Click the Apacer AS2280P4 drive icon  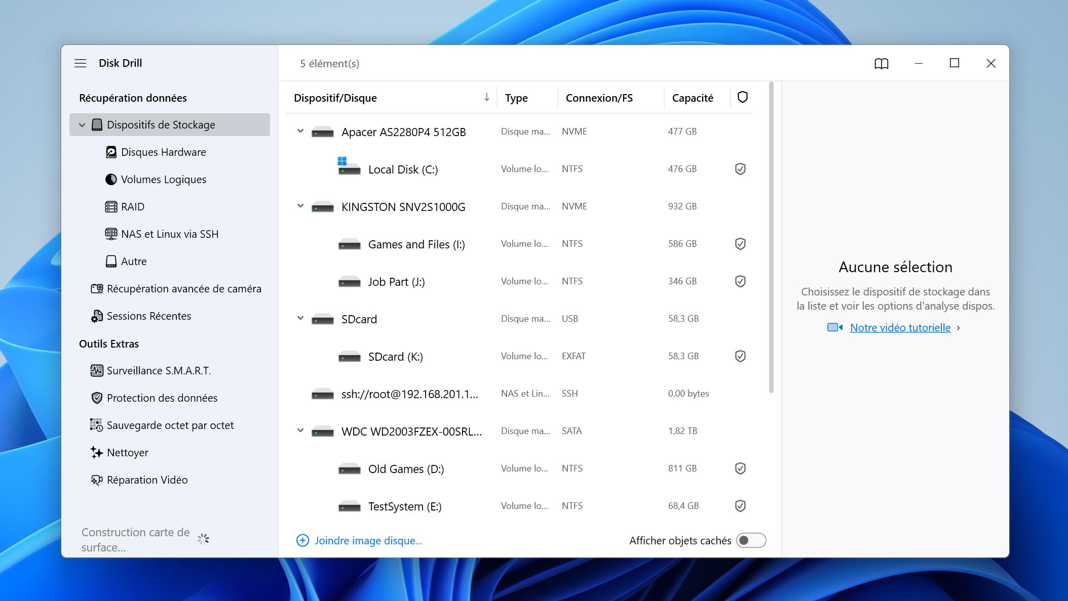323,133
